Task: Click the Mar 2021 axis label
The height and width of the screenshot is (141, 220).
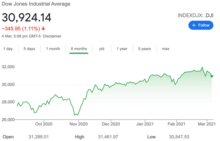Action: 207,124
